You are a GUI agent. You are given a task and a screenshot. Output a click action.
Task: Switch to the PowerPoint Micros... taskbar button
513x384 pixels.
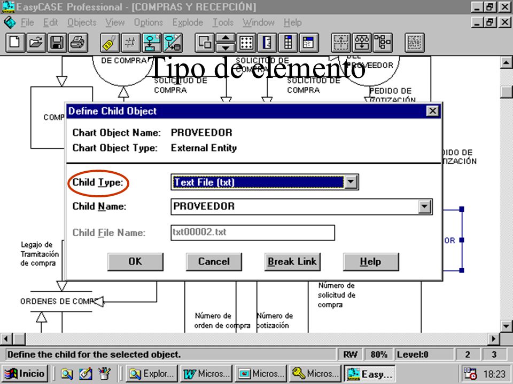(x=261, y=373)
